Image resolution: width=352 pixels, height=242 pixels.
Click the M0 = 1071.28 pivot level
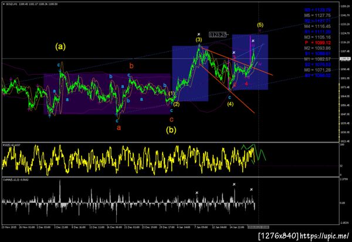click(x=317, y=70)
